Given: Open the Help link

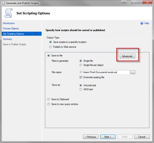Looking at the screenshot, I should 147,23.
